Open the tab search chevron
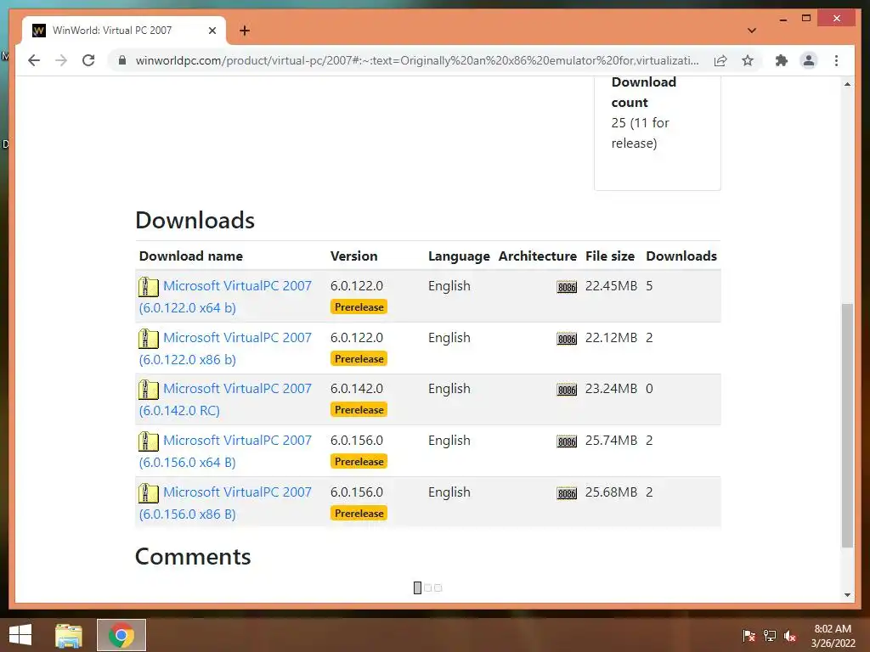The image size is (870, 652). 752,31
